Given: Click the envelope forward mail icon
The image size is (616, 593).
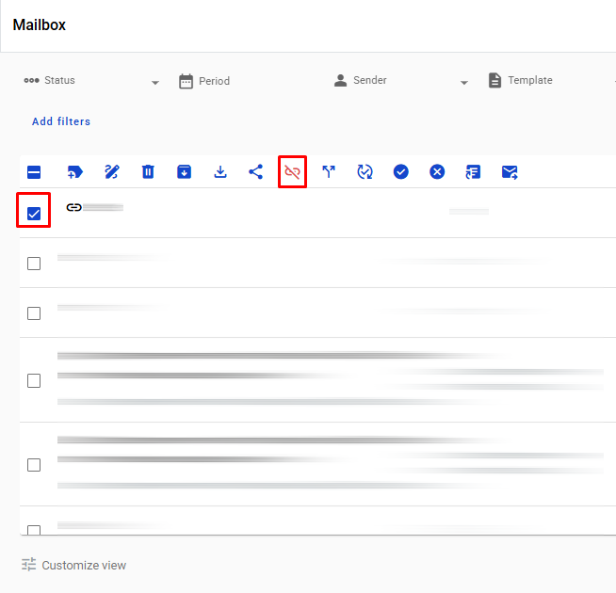Looking at the screenshot, I should coord(510,172).
